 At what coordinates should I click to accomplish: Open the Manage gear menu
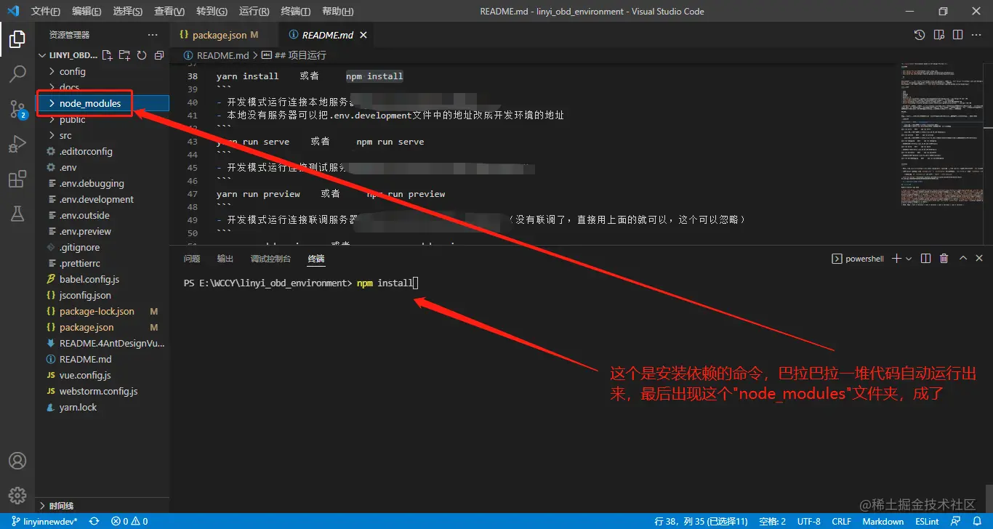coord(17,496)
